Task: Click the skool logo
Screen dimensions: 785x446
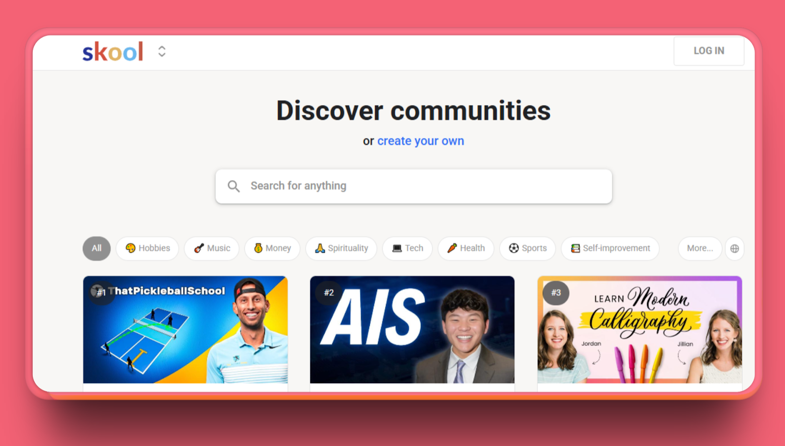Action: coord(113,51)
